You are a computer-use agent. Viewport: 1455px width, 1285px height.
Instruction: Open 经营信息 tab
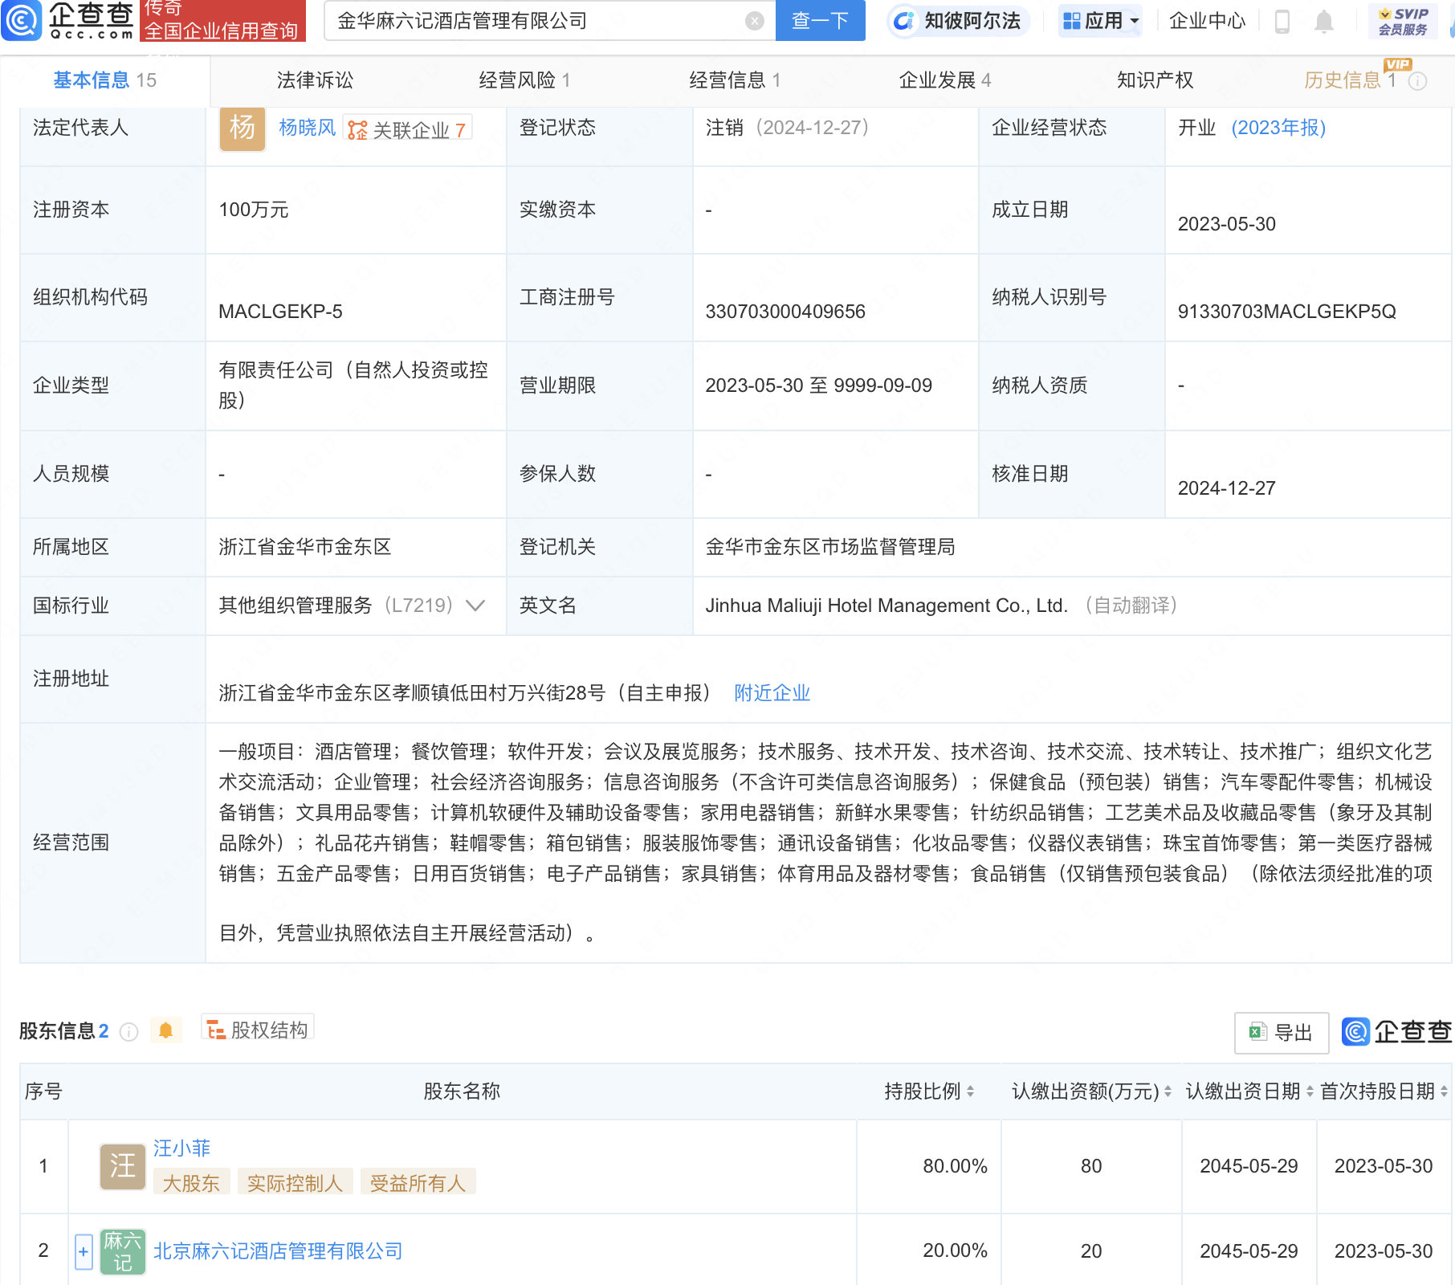[735, 80]
